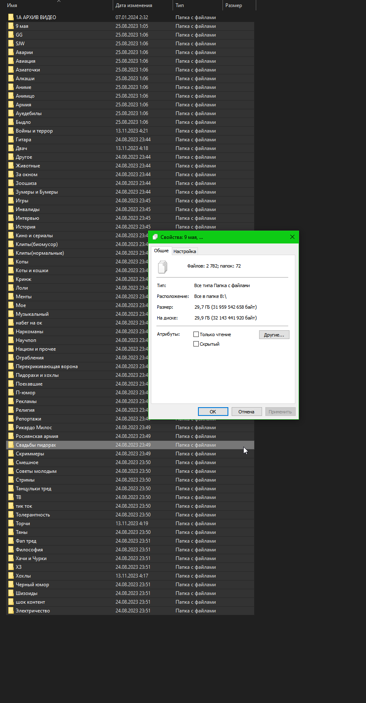Click the Скриммеры folder icon
Viewport: 366px width, 703px height.
point(11,454)
